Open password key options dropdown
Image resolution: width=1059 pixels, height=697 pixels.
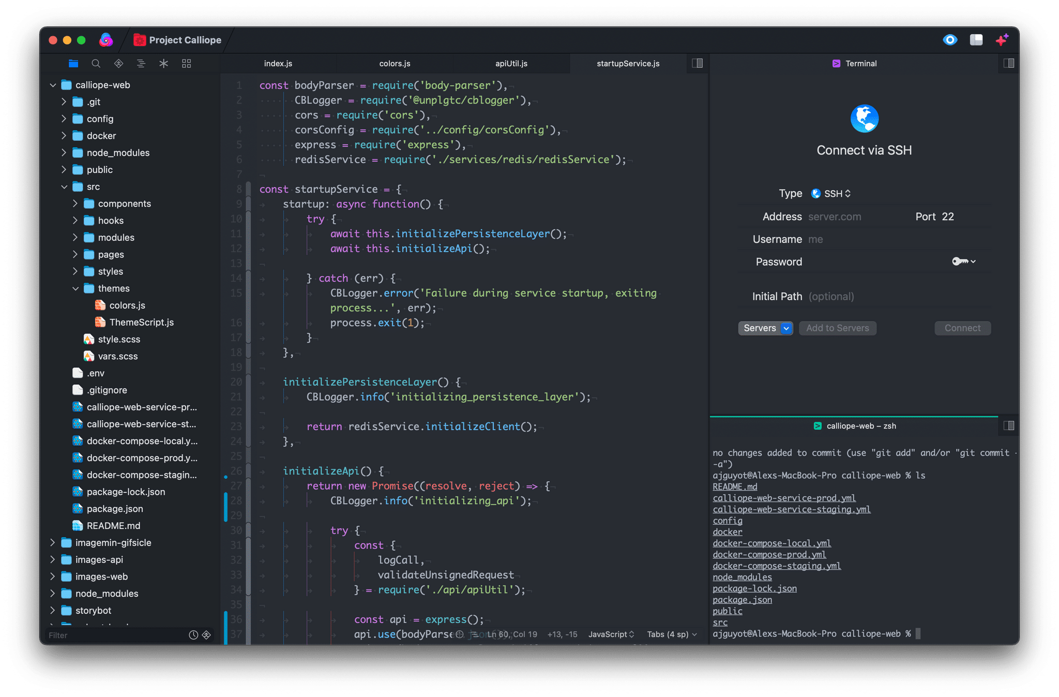[964, 262]
